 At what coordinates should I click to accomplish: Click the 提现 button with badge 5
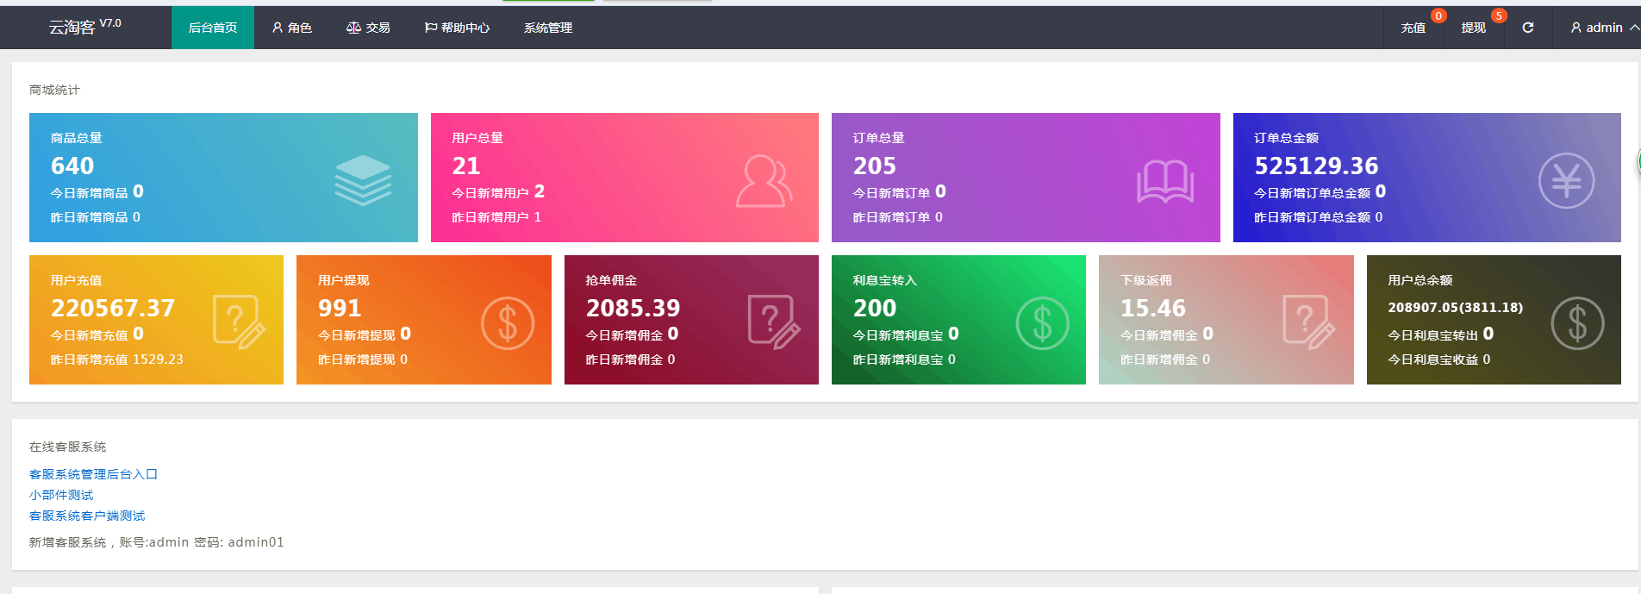pos(1473,28)
